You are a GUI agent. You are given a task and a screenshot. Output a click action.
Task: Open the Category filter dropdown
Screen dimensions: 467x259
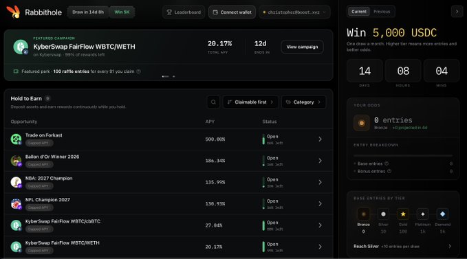coord(303,102)
